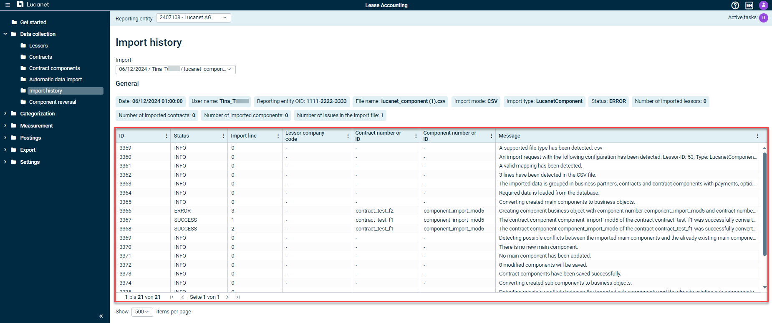Open Import line column options menu
This screenshot has width=772, height=323.
[278, 136]
